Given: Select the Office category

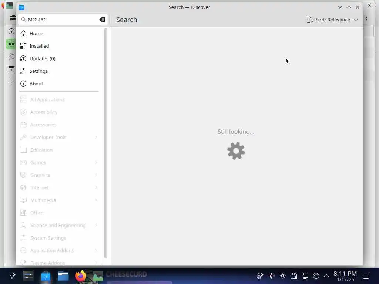Looking at the screenshot, I should (x=59, y=213).
